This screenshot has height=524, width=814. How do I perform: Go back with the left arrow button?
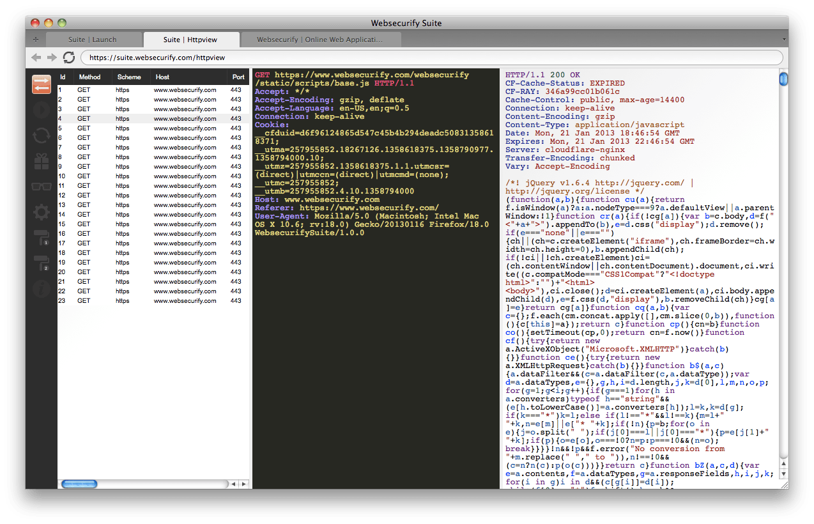tap(36, 58)
